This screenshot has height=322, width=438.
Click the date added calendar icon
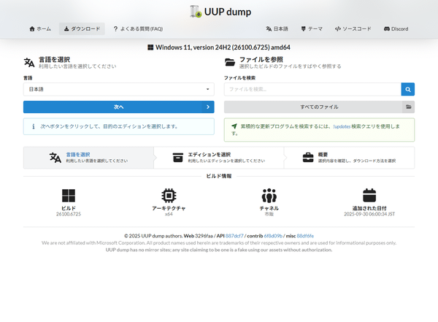pos(369,196)
